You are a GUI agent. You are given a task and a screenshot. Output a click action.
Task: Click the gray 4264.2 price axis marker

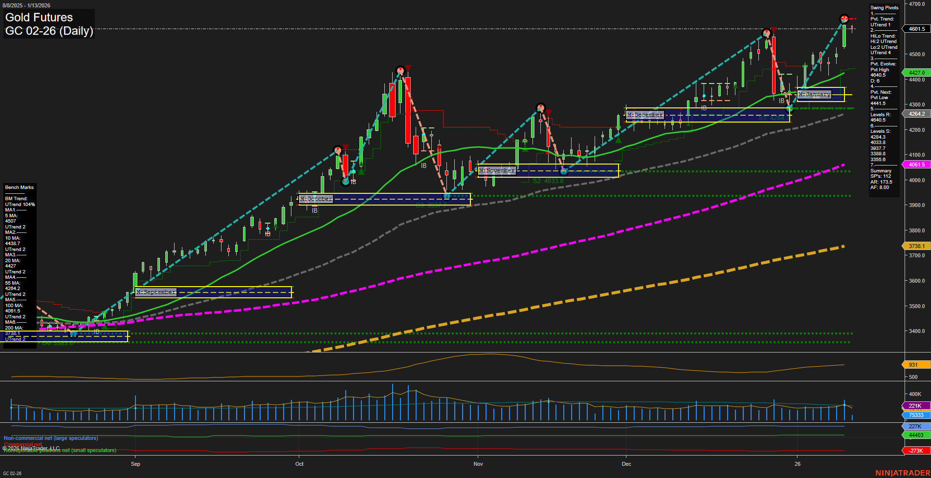914,114
